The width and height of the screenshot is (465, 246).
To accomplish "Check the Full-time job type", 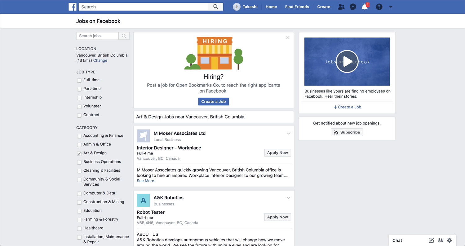I will pyautogui.click(x=79, y=80).
